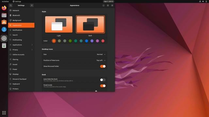Screen dimensions: 209x117
Task: Go to Multitasking settings
Action: tap(21, 40)
